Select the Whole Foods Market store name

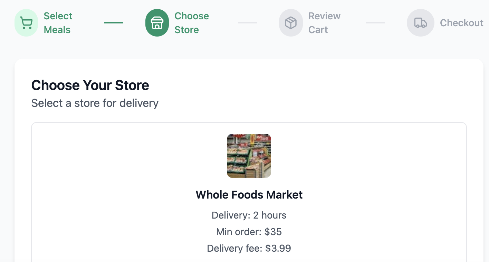[249, 195]
